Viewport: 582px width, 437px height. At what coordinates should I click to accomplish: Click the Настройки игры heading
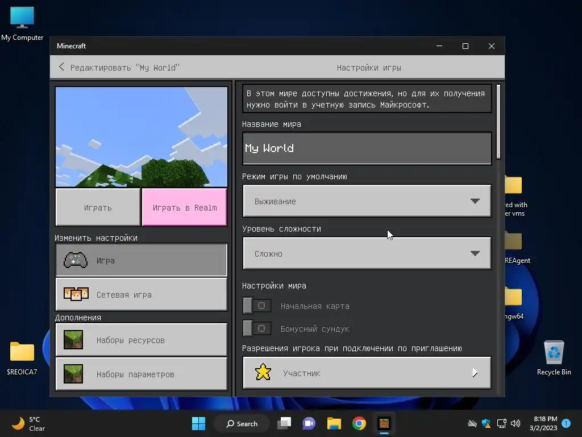[368, 68]
